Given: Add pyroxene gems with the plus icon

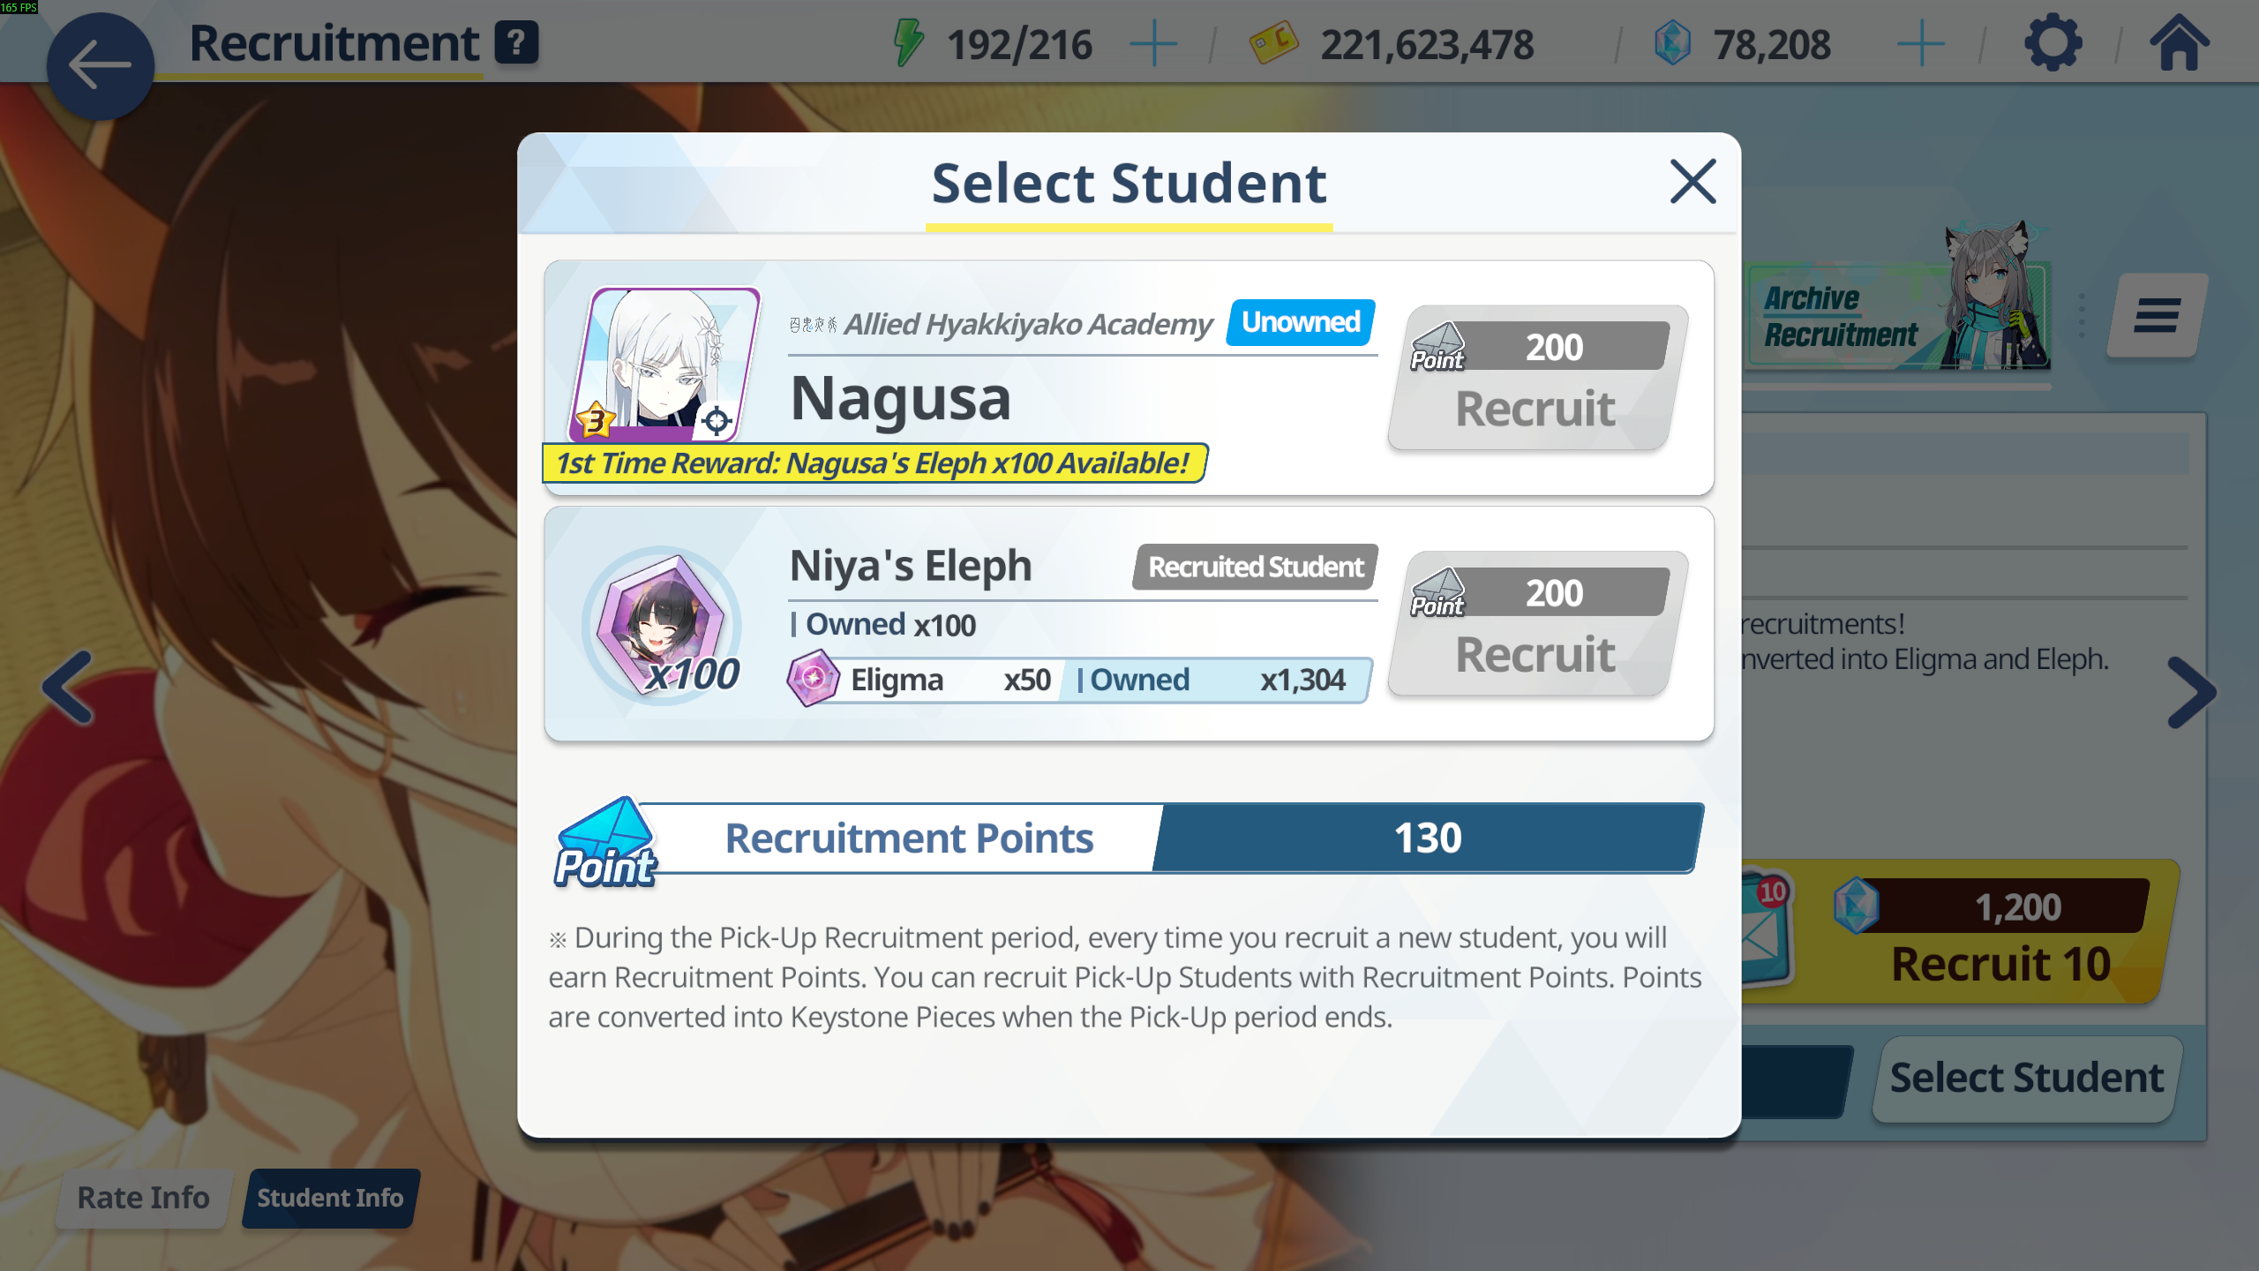Looking at the screenshot, I should (1920, 44).
